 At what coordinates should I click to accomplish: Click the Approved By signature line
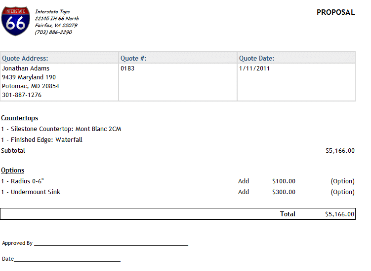click(x=111, y=245)
